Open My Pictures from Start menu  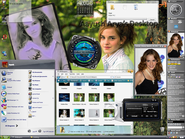point(34,81)
